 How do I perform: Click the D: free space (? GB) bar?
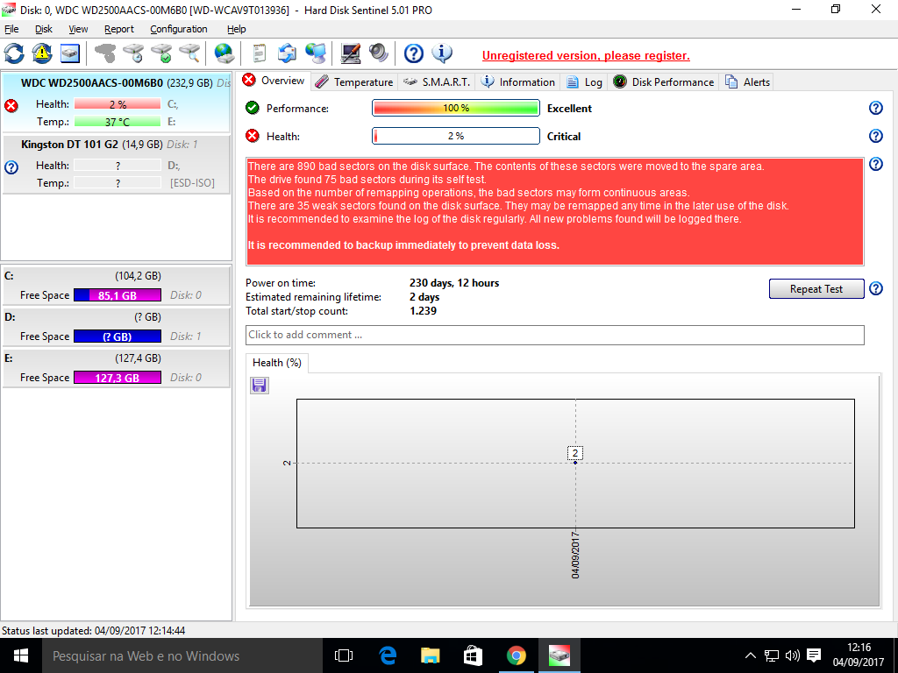coord(118,336)
